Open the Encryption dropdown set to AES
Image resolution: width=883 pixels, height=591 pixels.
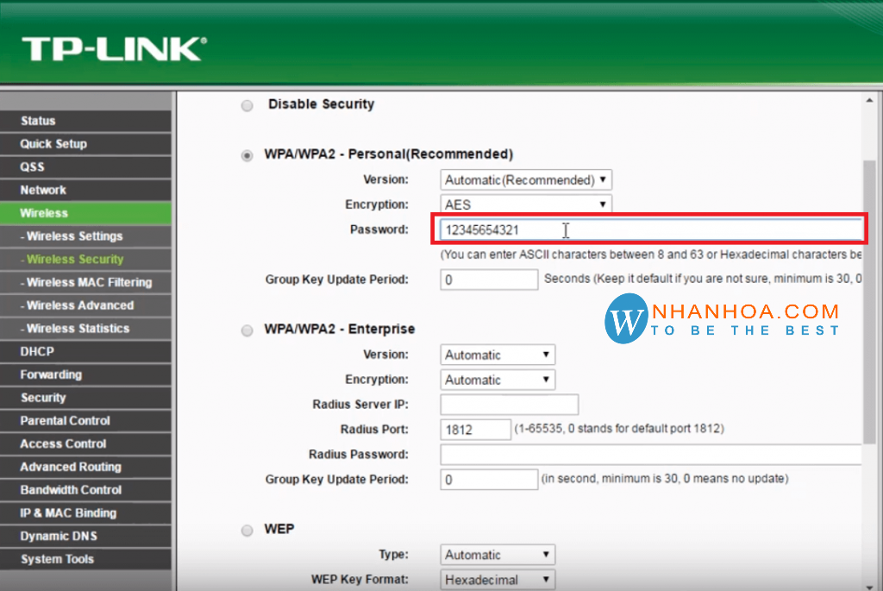(526, 204)
